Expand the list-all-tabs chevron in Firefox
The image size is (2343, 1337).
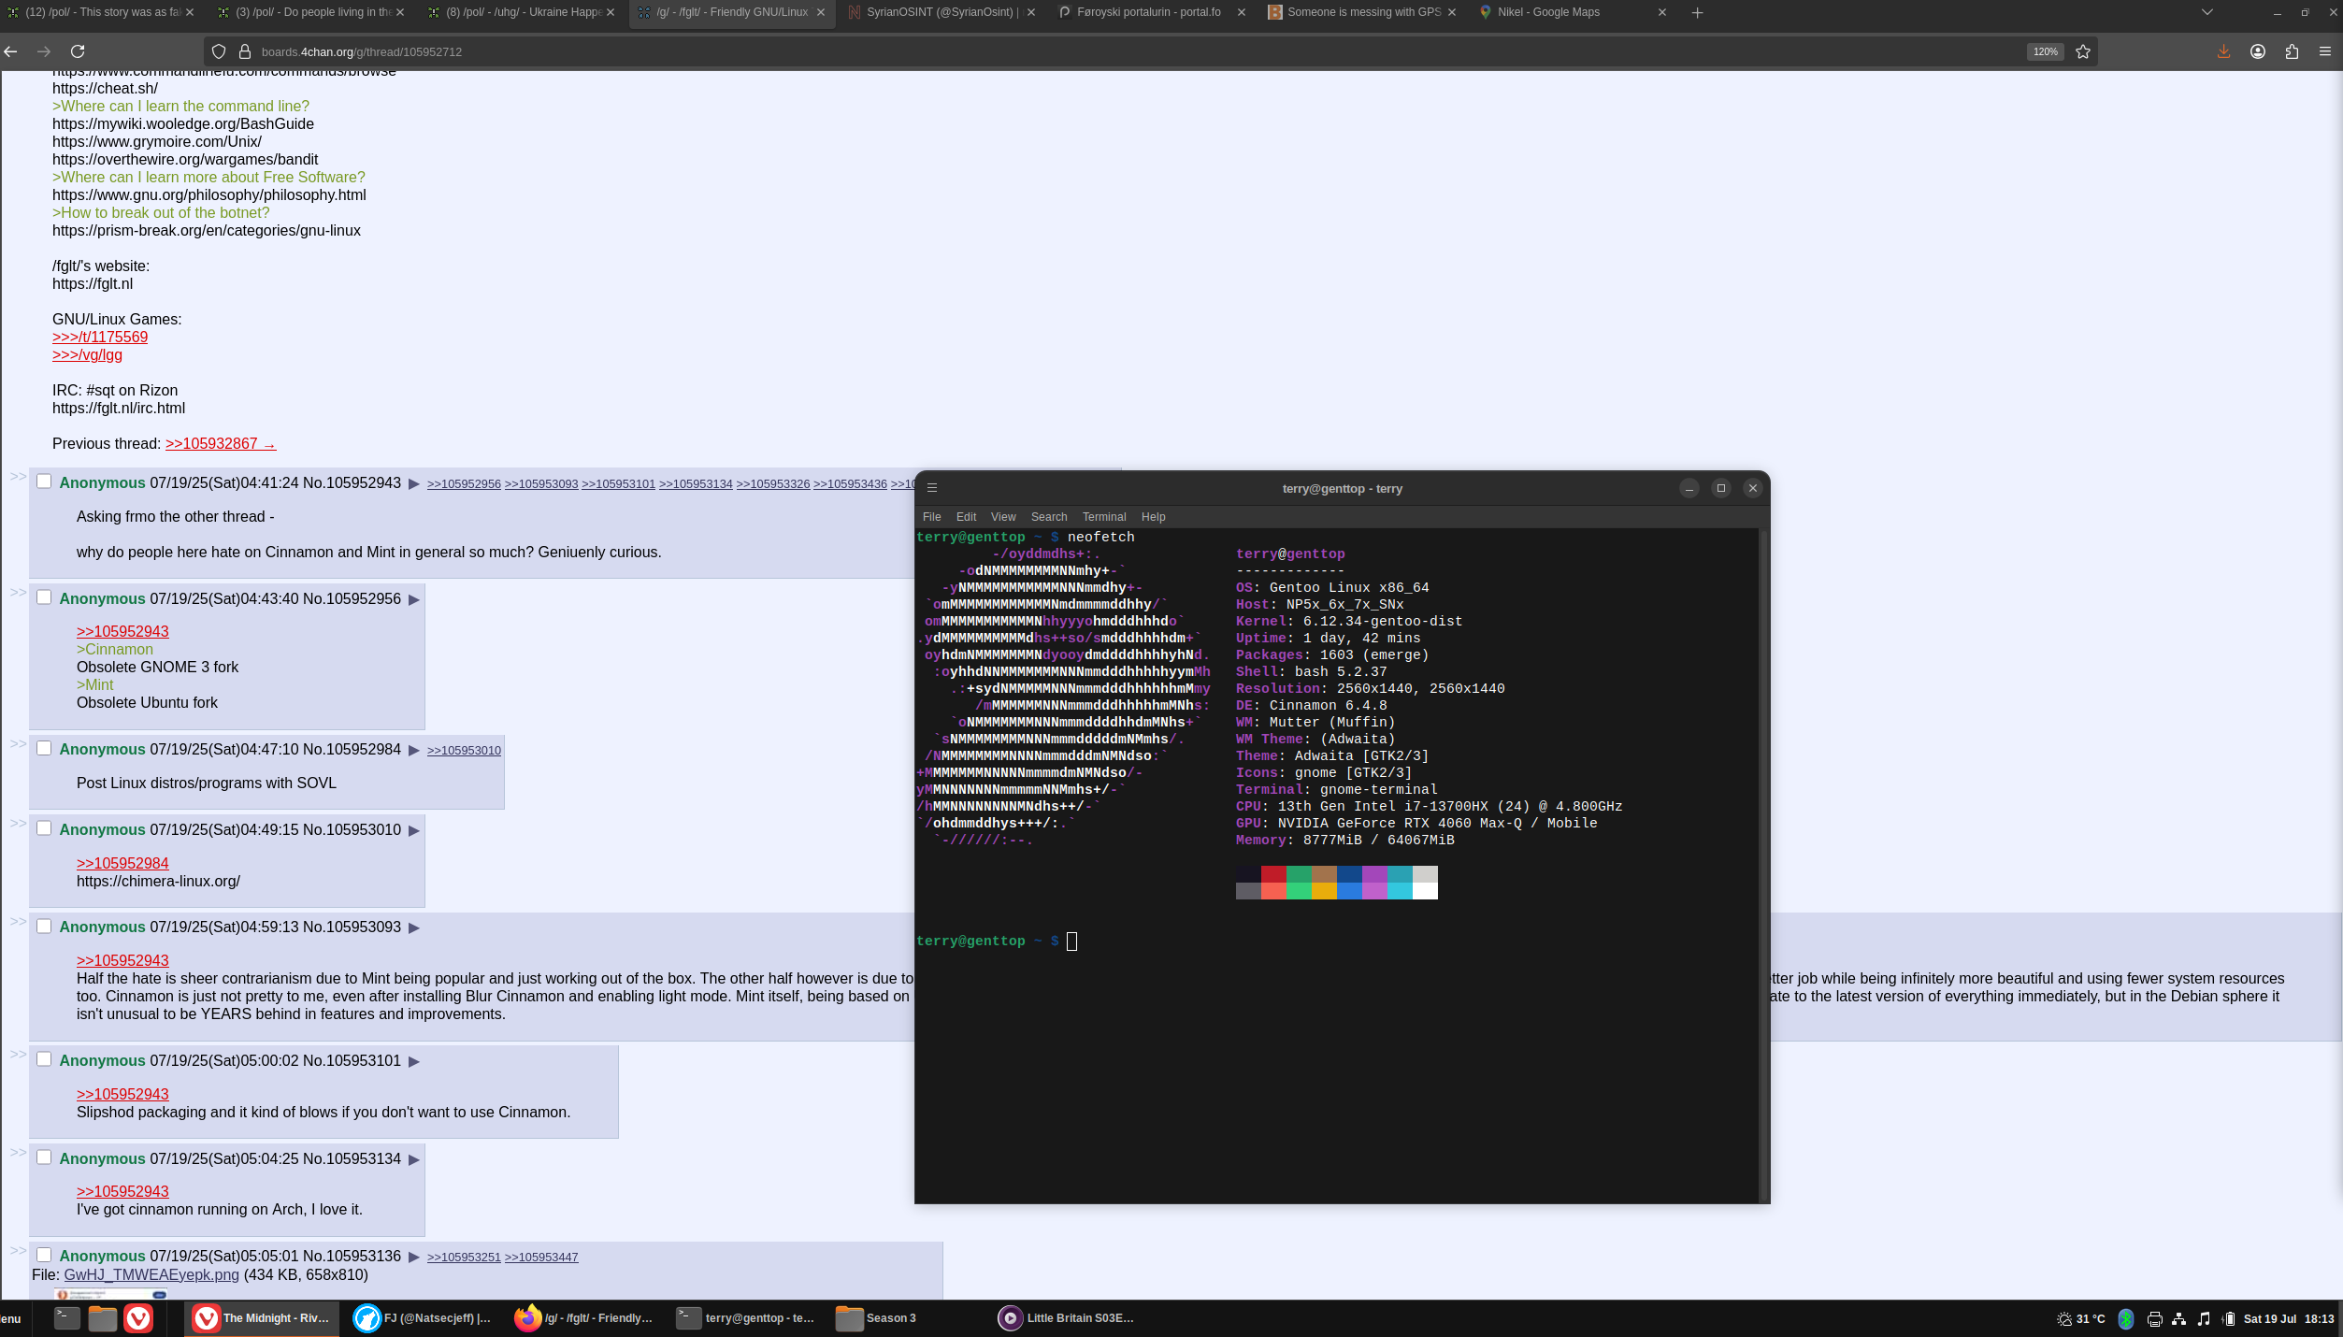click(x=2207, y=12)
